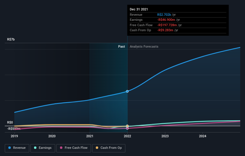Click the Revenue data point marker at 2022
The image size is (245, 156).
[127, 91]
